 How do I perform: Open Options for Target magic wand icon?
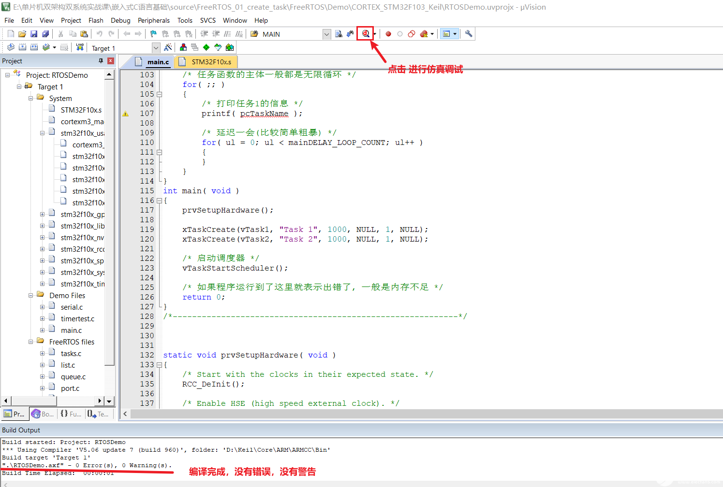pos(168,47)
